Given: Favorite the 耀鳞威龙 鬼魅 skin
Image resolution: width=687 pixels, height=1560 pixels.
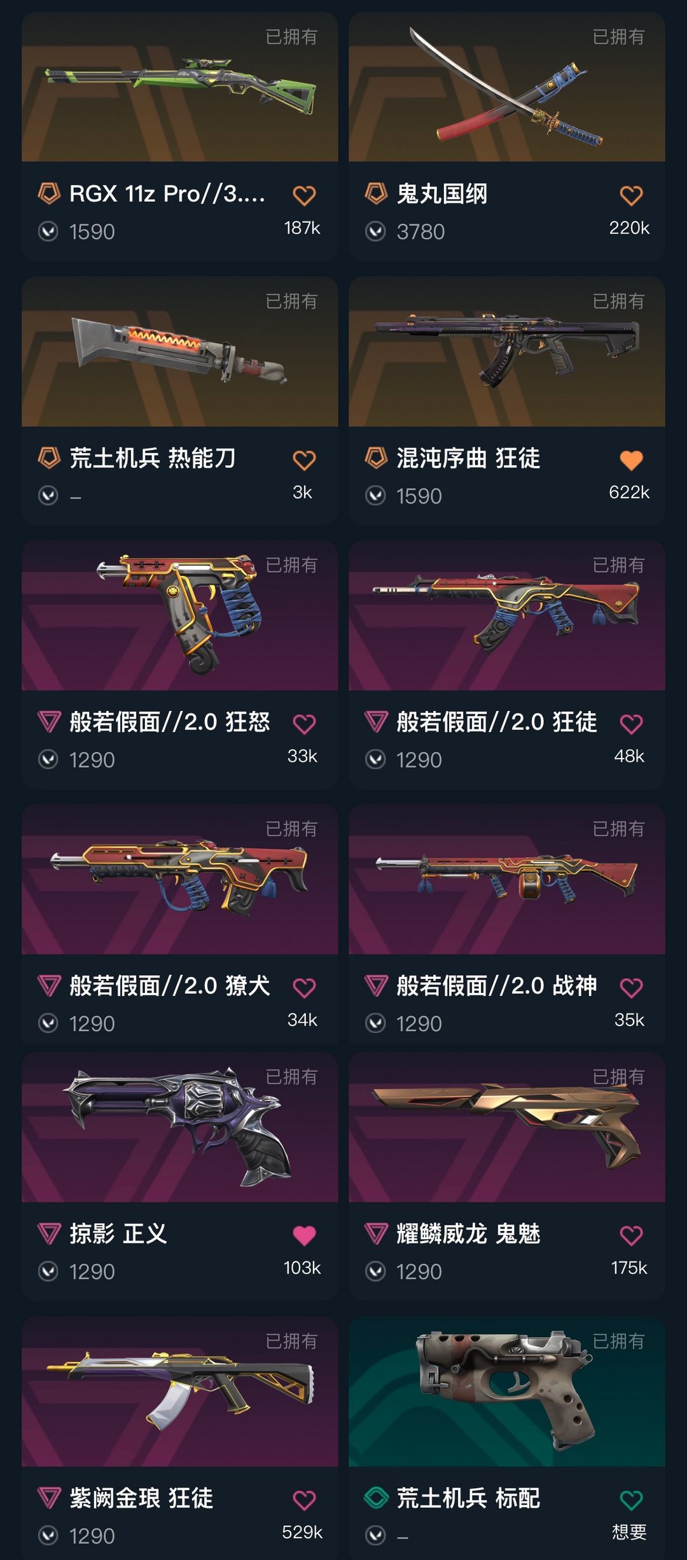Looking at the screenshot, I should (x=631, y=1235).
